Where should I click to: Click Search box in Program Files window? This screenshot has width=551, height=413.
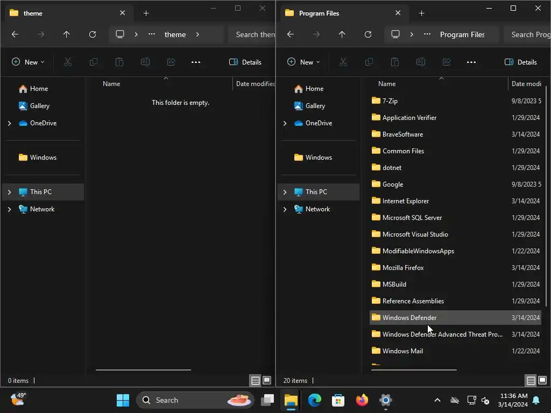[x=527, y=34]
